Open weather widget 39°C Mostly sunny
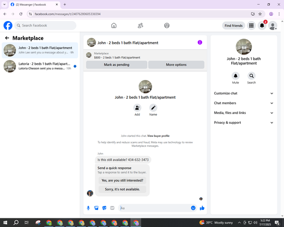Screen dimensions: 284x227 pos(216,222)
